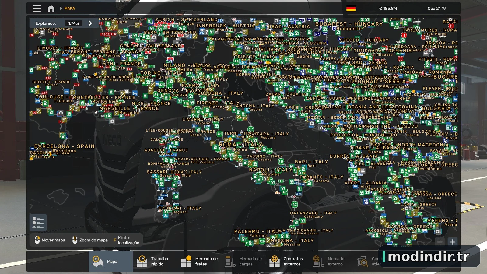The width and height of the screenshot is (487, 274).
Task: Click the mouse icon beside Mover mapa
Action: click(x=37, y=240)
